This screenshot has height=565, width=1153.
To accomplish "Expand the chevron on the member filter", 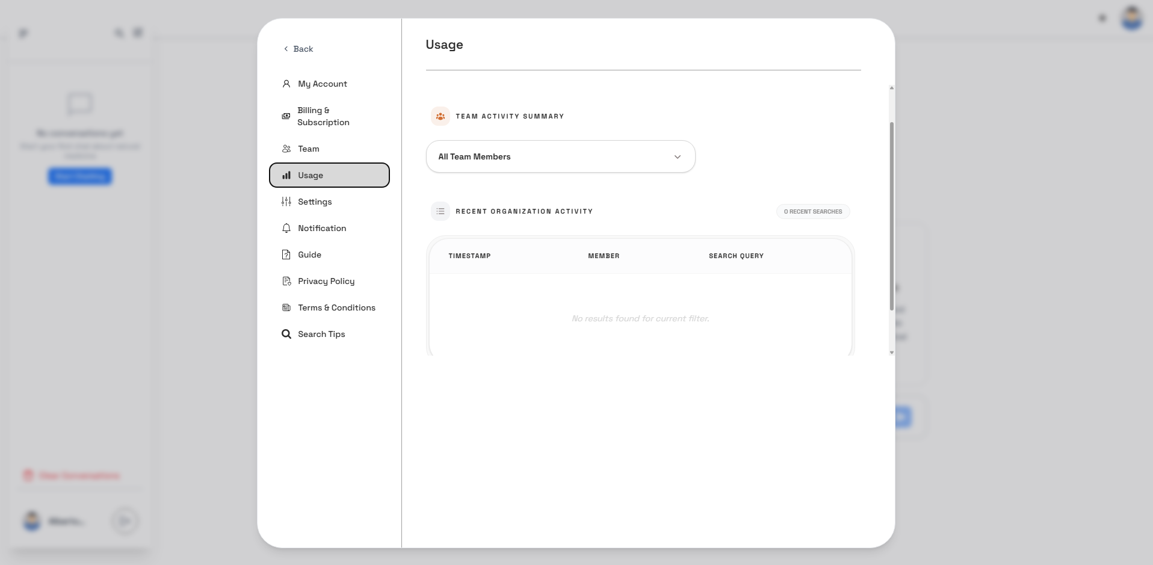I will click(x=678, y=156).
